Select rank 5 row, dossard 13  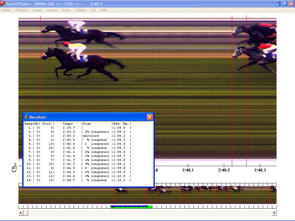[x=77, y=144]
